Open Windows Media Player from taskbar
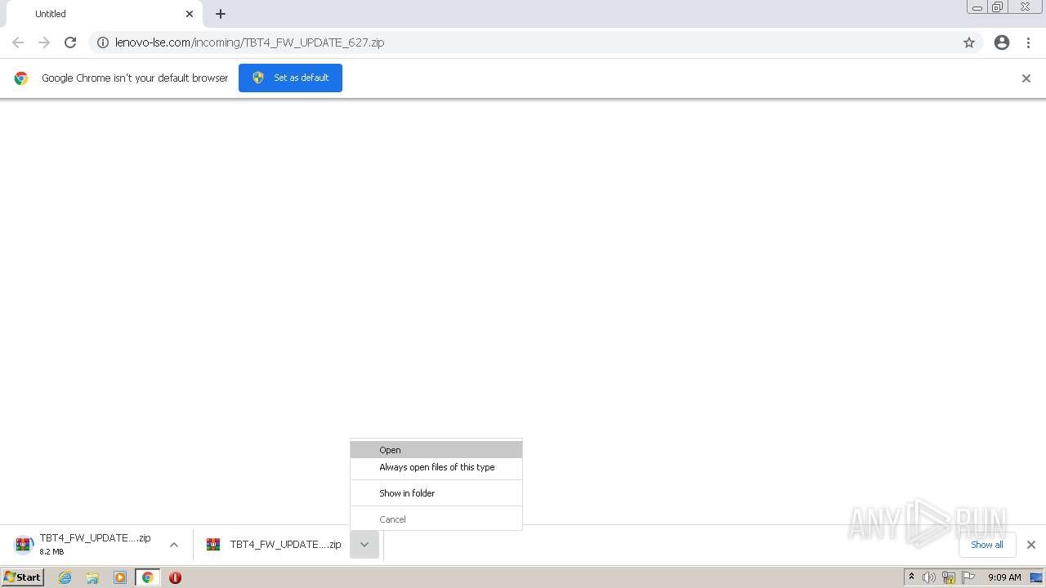This screenshot has height=588, width=1046. [x=120, y=577]
